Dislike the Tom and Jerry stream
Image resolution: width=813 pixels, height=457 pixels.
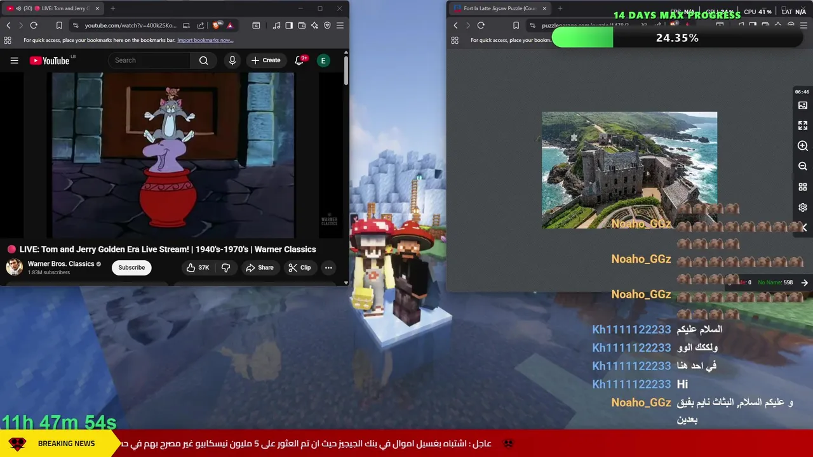225,267
